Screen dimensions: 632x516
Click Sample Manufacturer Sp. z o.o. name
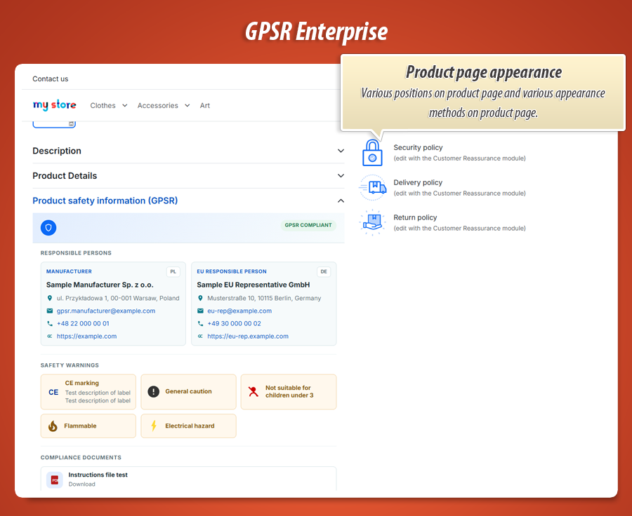[x=100, y=285]
